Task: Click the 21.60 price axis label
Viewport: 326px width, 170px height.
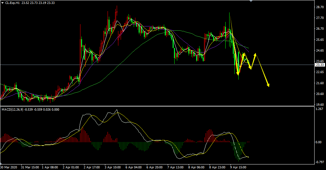Action: tap(319, 83)
